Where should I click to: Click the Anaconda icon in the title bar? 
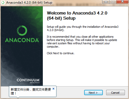tap(3, 3)
